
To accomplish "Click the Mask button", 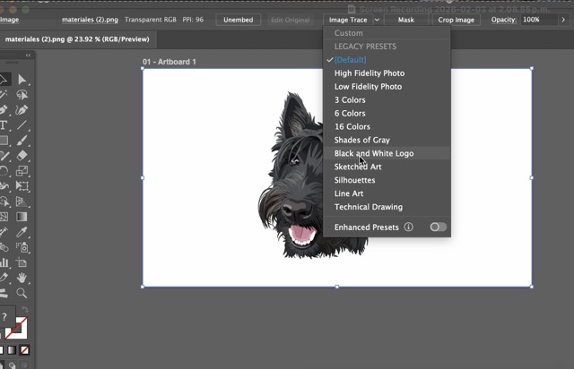I will (406, 20).
